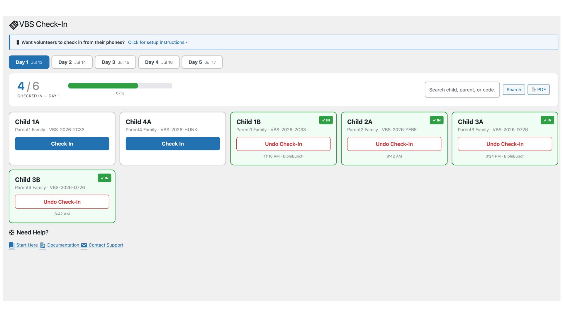Screen dimensions: 563x317
Task: Click the Contact Support envelope icon
Action: [84, 245]
